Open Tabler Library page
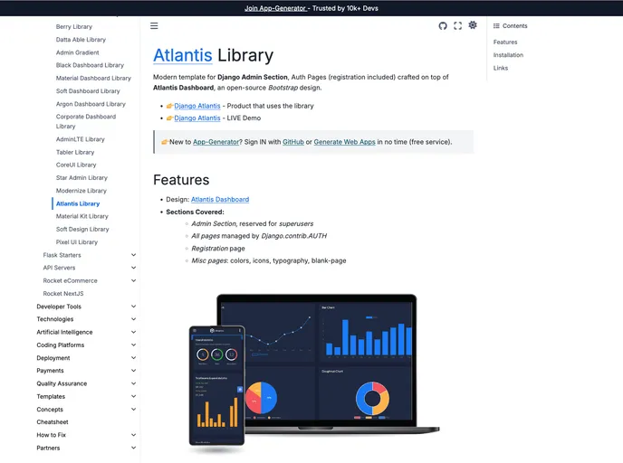This screenshot has width=623, height=463. pyautogui.click(x=75, y=152)
